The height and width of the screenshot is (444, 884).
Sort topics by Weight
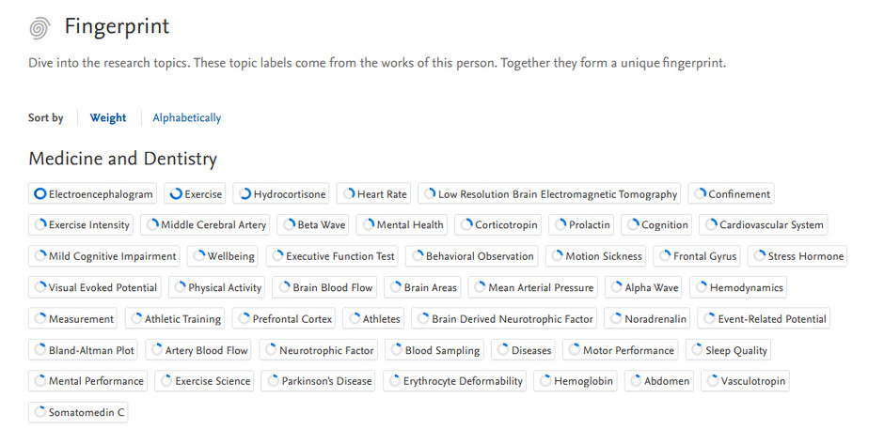click(x=108, y=117)
